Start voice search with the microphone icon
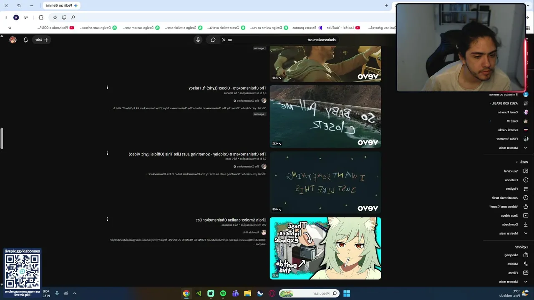The width and height of the screenshot is (534, 300). click(198, 40)
